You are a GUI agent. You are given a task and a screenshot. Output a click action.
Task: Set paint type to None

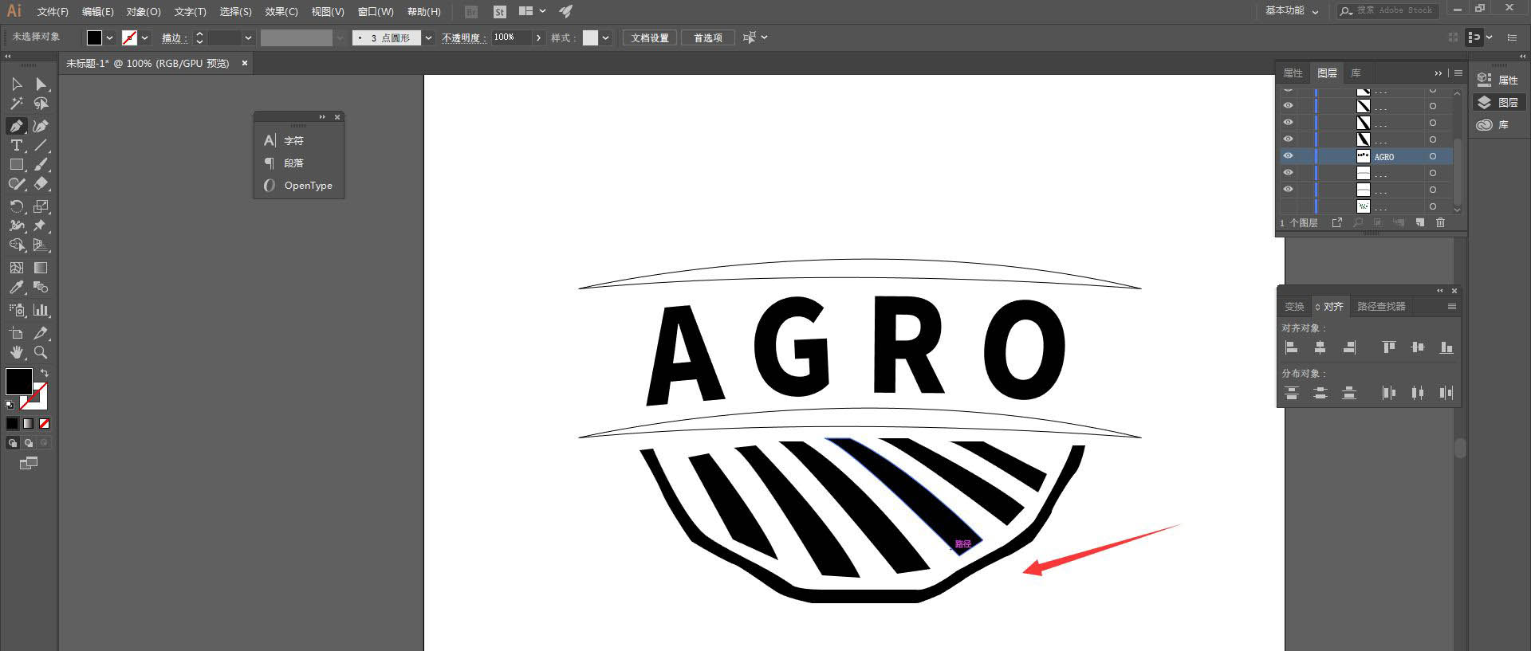[x=45, y=424]
